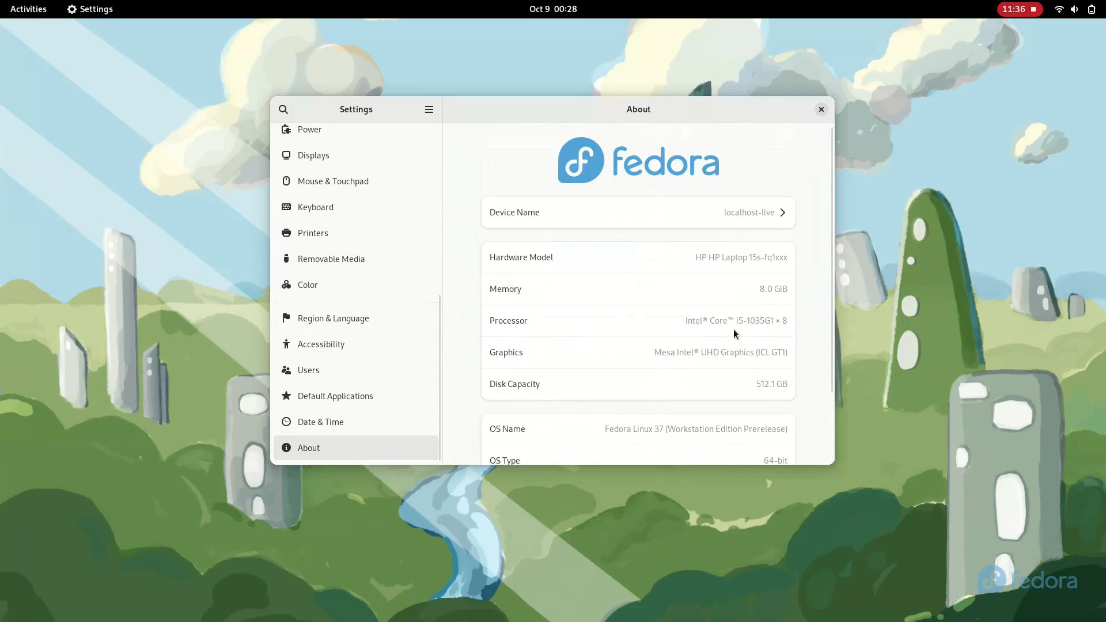Viewport: 1106px width, 622px height.
Task: Open Power settings from the sidebar
Action: click(x=309, y=129)
